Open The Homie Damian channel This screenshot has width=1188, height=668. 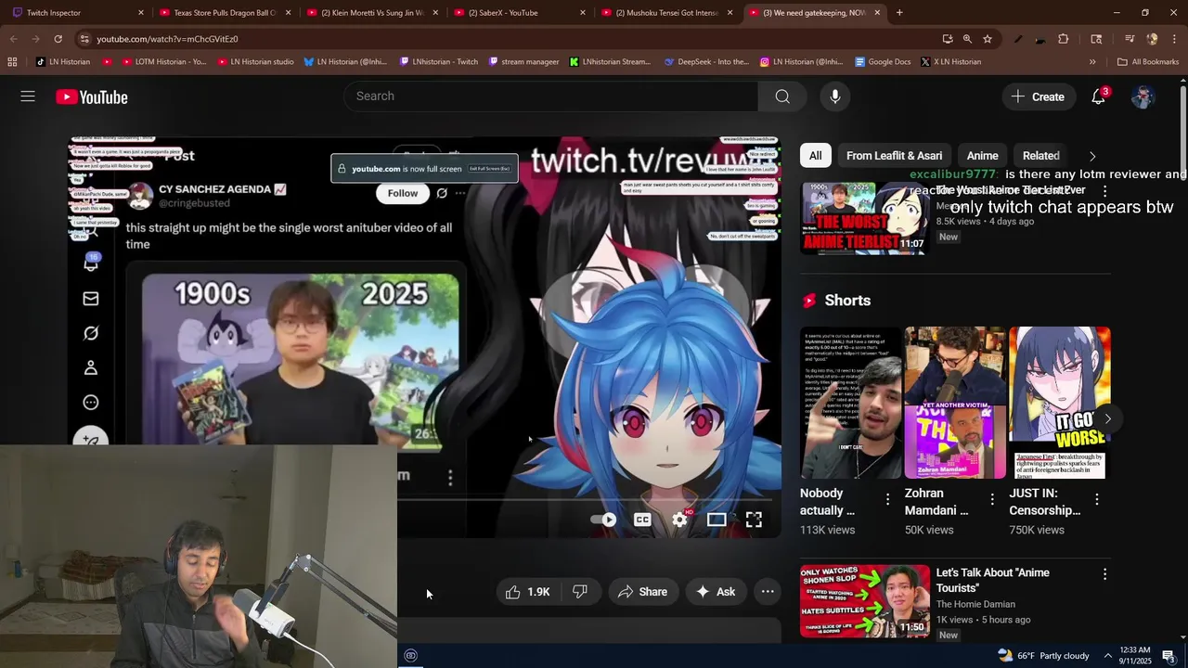click(975, 604)
